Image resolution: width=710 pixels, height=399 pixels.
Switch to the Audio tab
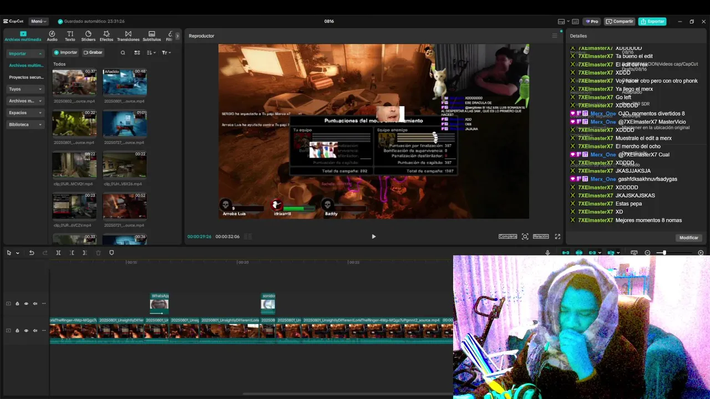[x=52, y=36]
